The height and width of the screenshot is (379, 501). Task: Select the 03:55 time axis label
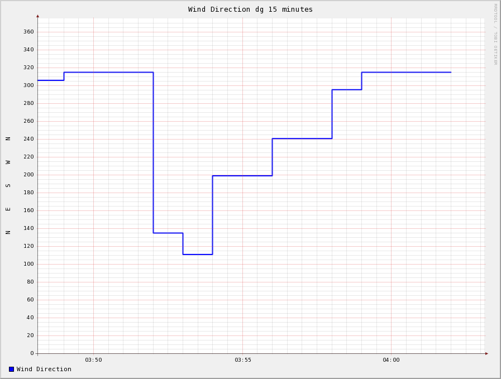(242, 360)
